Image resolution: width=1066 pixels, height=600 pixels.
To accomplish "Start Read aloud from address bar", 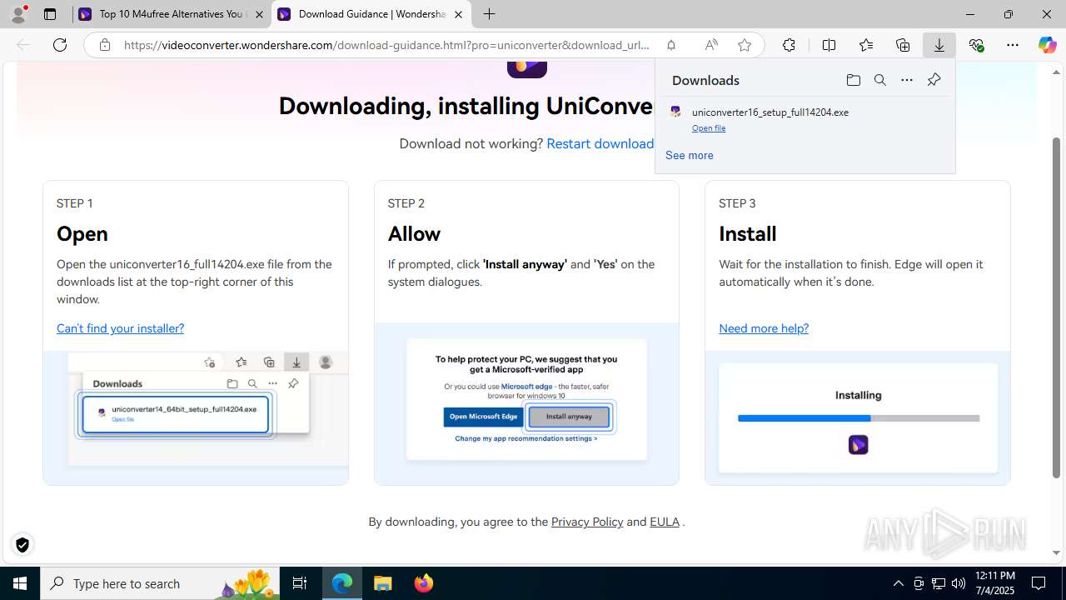I will coord(710,45).
